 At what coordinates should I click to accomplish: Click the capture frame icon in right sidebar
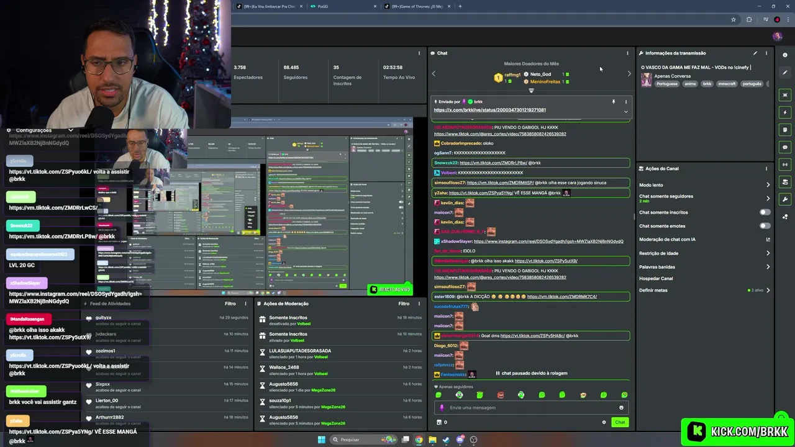point(786,95)
